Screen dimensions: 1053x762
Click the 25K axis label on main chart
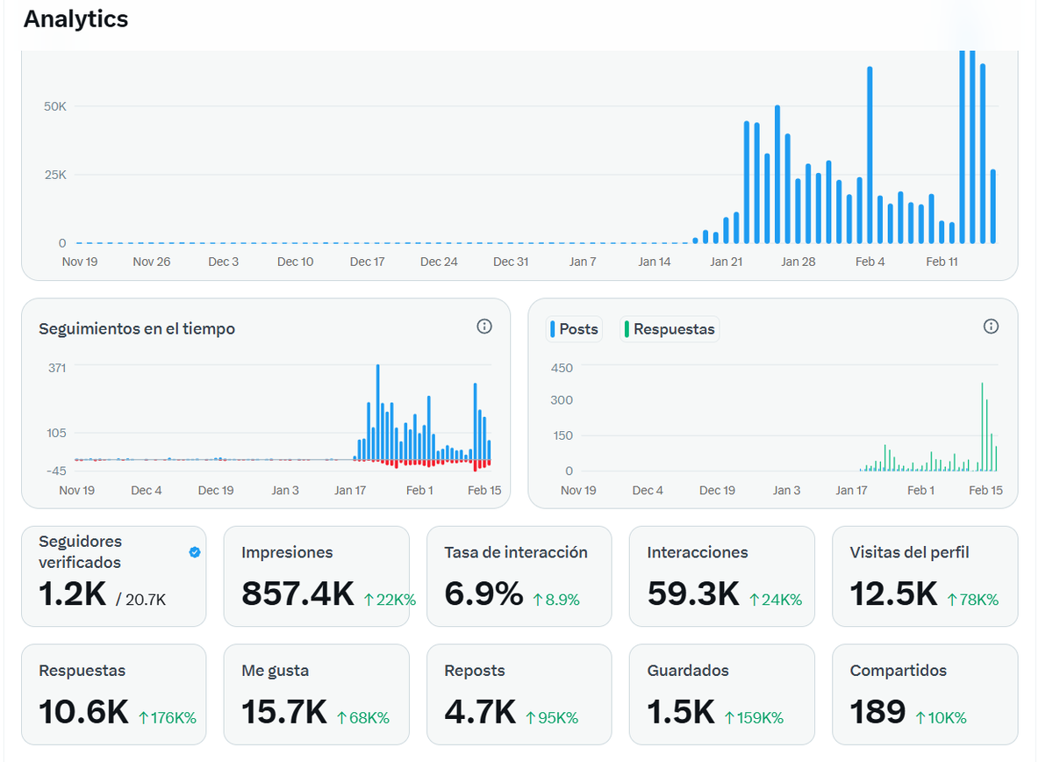55,175
